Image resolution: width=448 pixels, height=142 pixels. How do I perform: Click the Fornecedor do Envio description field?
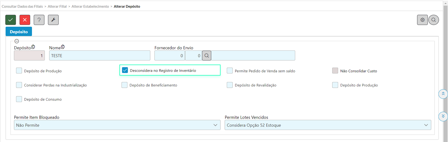(x=253, y=56)
